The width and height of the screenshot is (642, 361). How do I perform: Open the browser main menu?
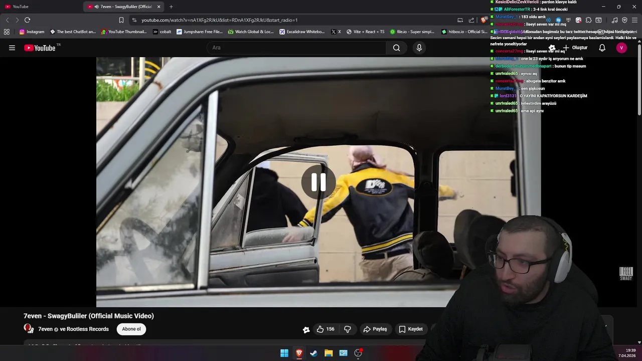pyautogui.click(x=634, y=20)
